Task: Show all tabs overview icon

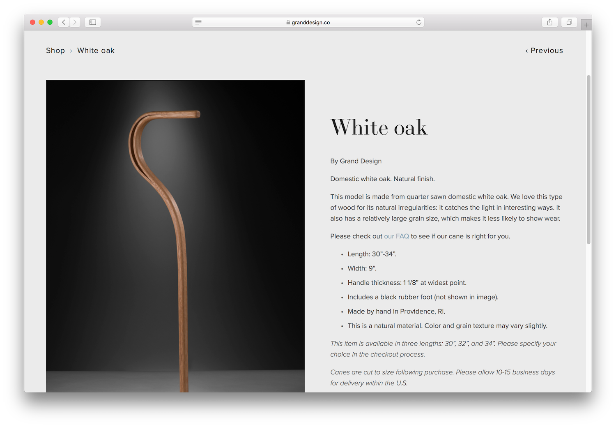Action: point(569,22)
